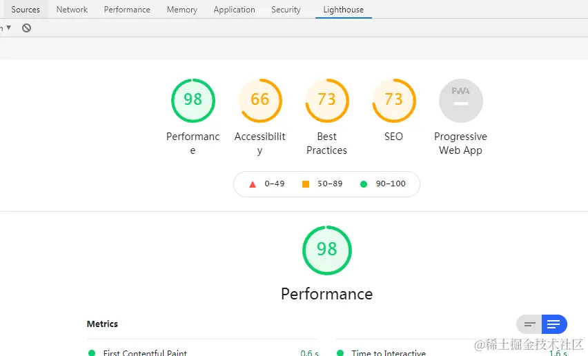Screen dimensions: 588x356
Task: Jump to Performance via the 98 gauge
Action: click(x=193, y=100)
